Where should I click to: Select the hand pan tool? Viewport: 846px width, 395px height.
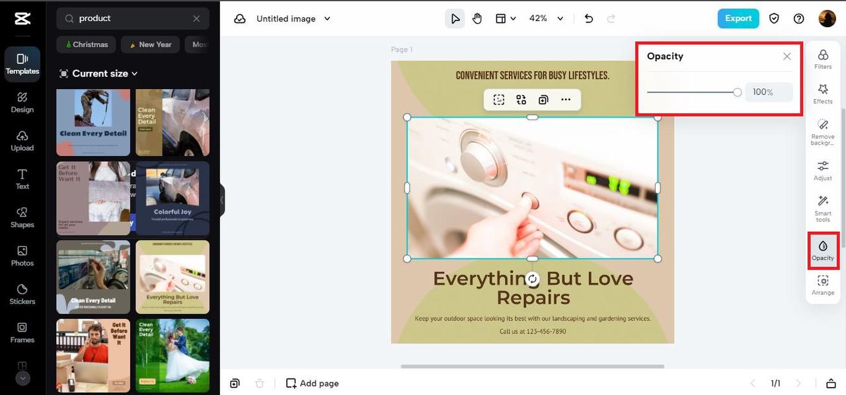click(x=477, y=18)
